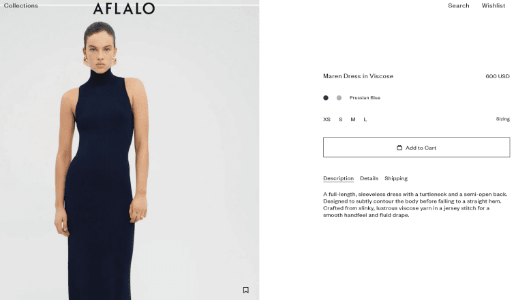Open the Search link in header

click(x=459, y=5)
